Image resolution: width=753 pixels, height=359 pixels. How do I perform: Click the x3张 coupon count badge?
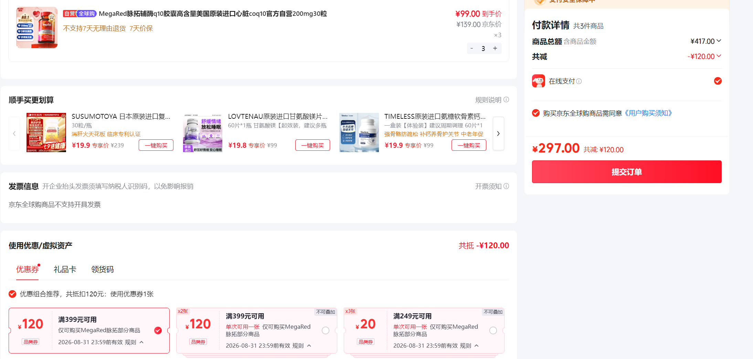(x=350, y=311)
